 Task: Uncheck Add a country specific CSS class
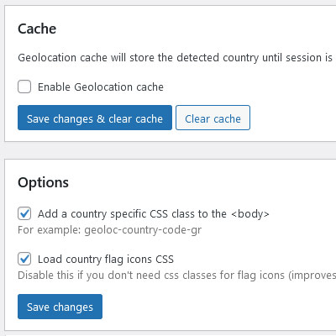click(x=24, y=214)
